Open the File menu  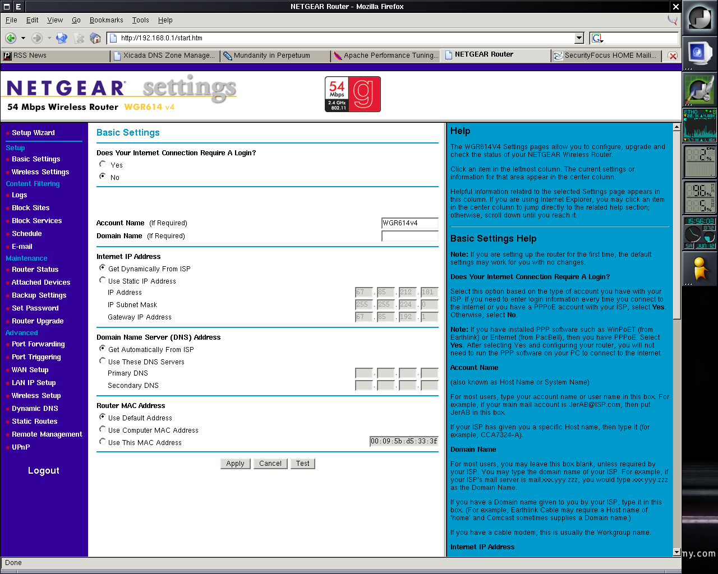11,20
